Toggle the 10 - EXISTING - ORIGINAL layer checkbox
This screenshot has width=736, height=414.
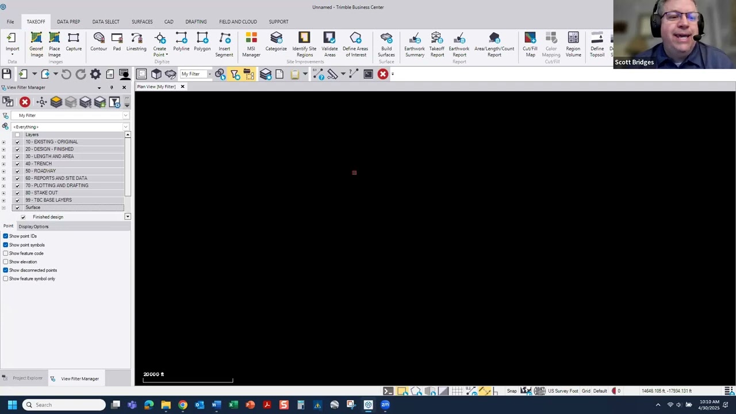tap(17, 142)
